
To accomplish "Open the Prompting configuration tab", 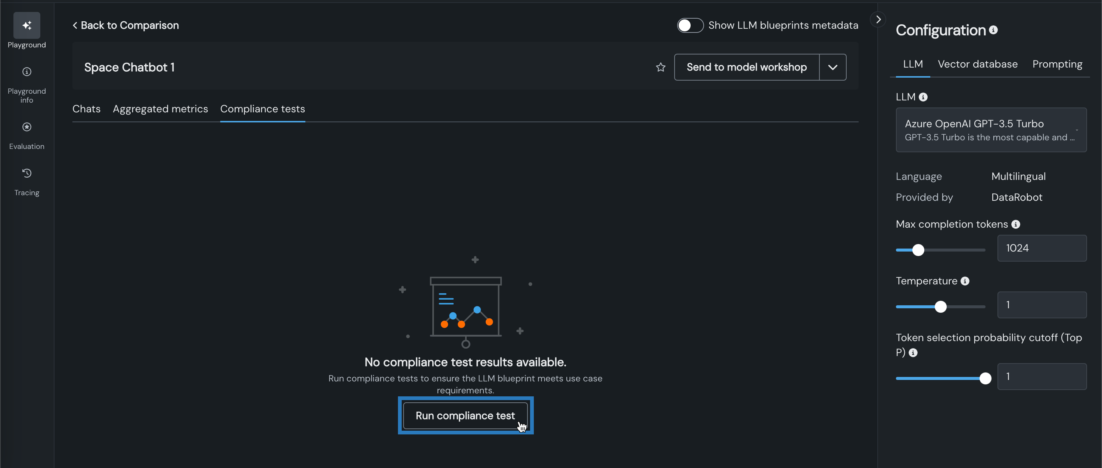I will coord(1057,64).
